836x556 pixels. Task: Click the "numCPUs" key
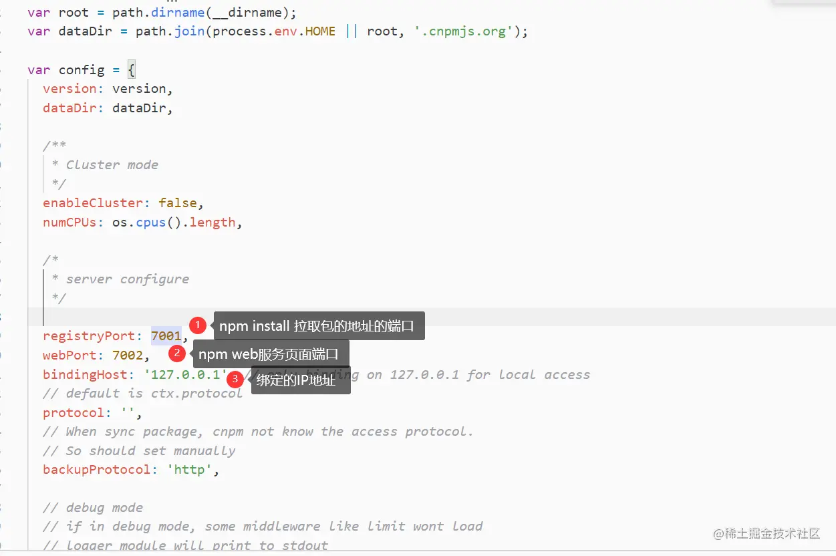pyautogui.click(x=69, y=222)
